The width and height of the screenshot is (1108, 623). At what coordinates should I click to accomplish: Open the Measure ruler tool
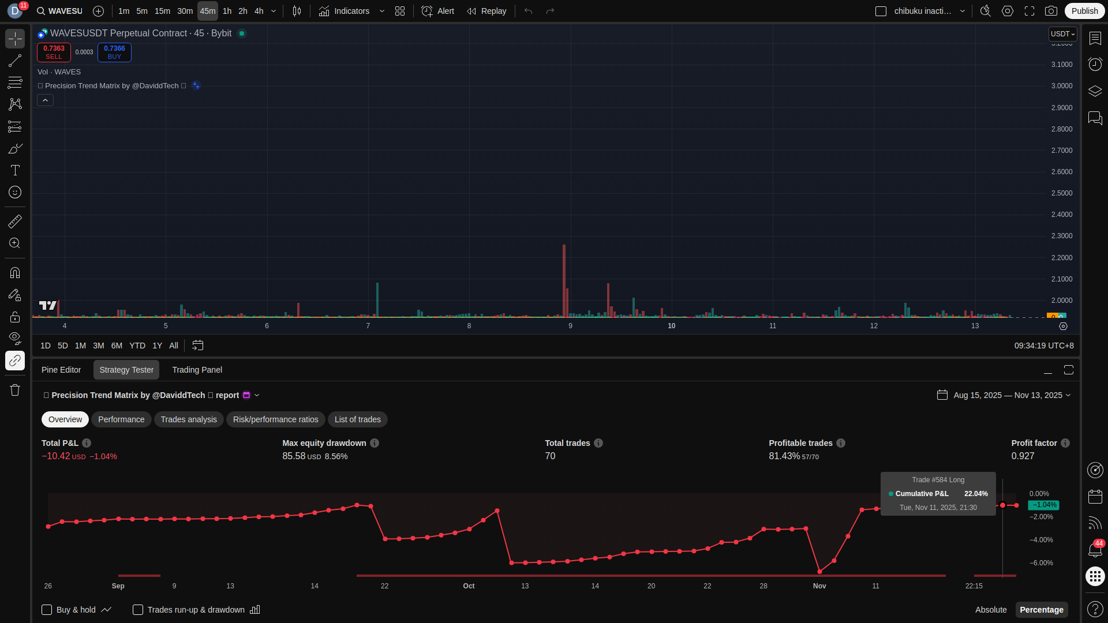tap(15, 222)
